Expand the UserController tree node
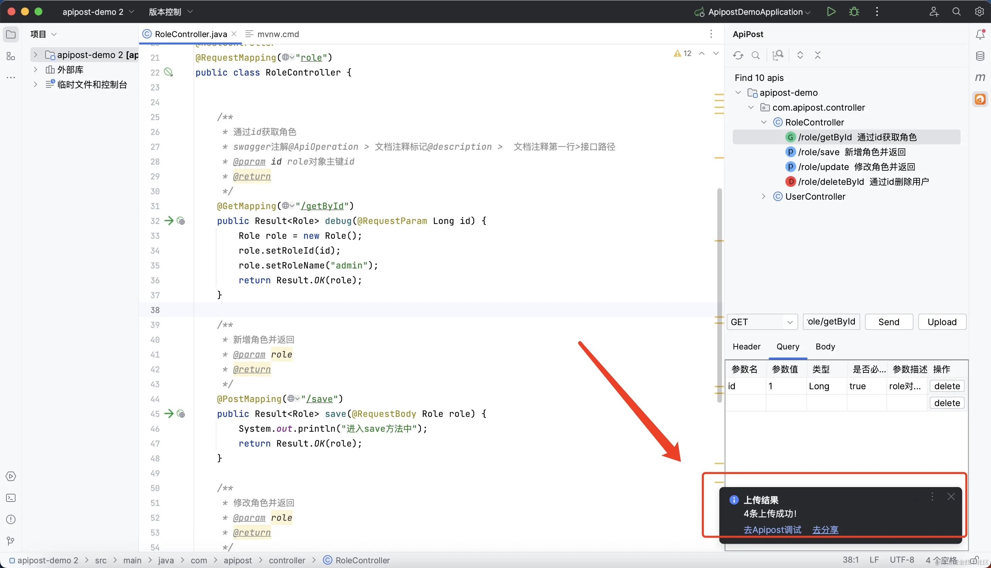 tap(763, 197)
